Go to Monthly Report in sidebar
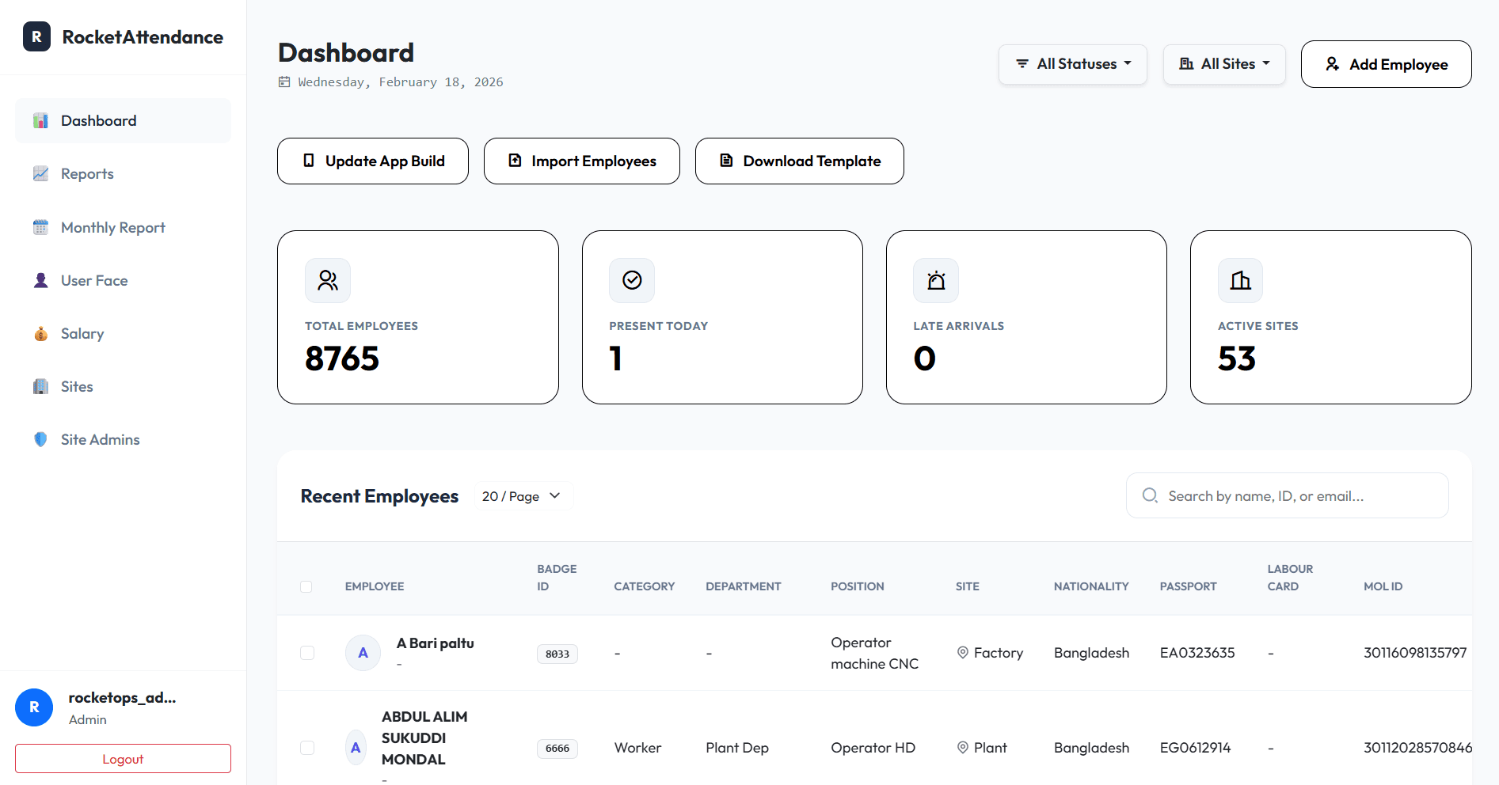1499x785 pixels. (112, 228)
